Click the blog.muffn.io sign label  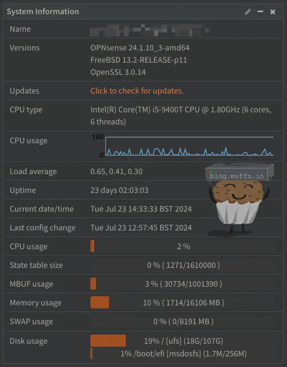coord(237,176)
